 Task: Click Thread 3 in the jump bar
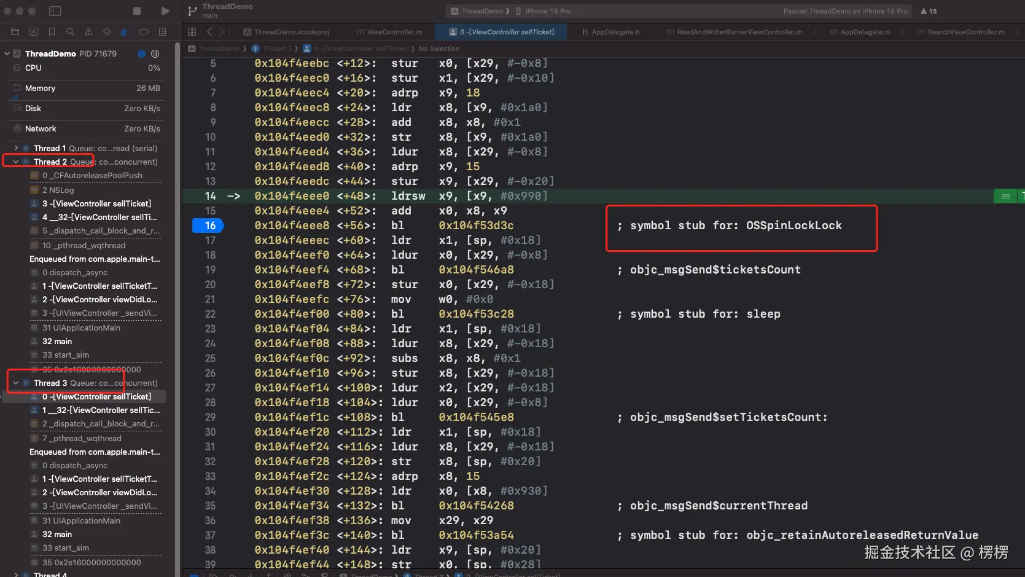[272, 49]
